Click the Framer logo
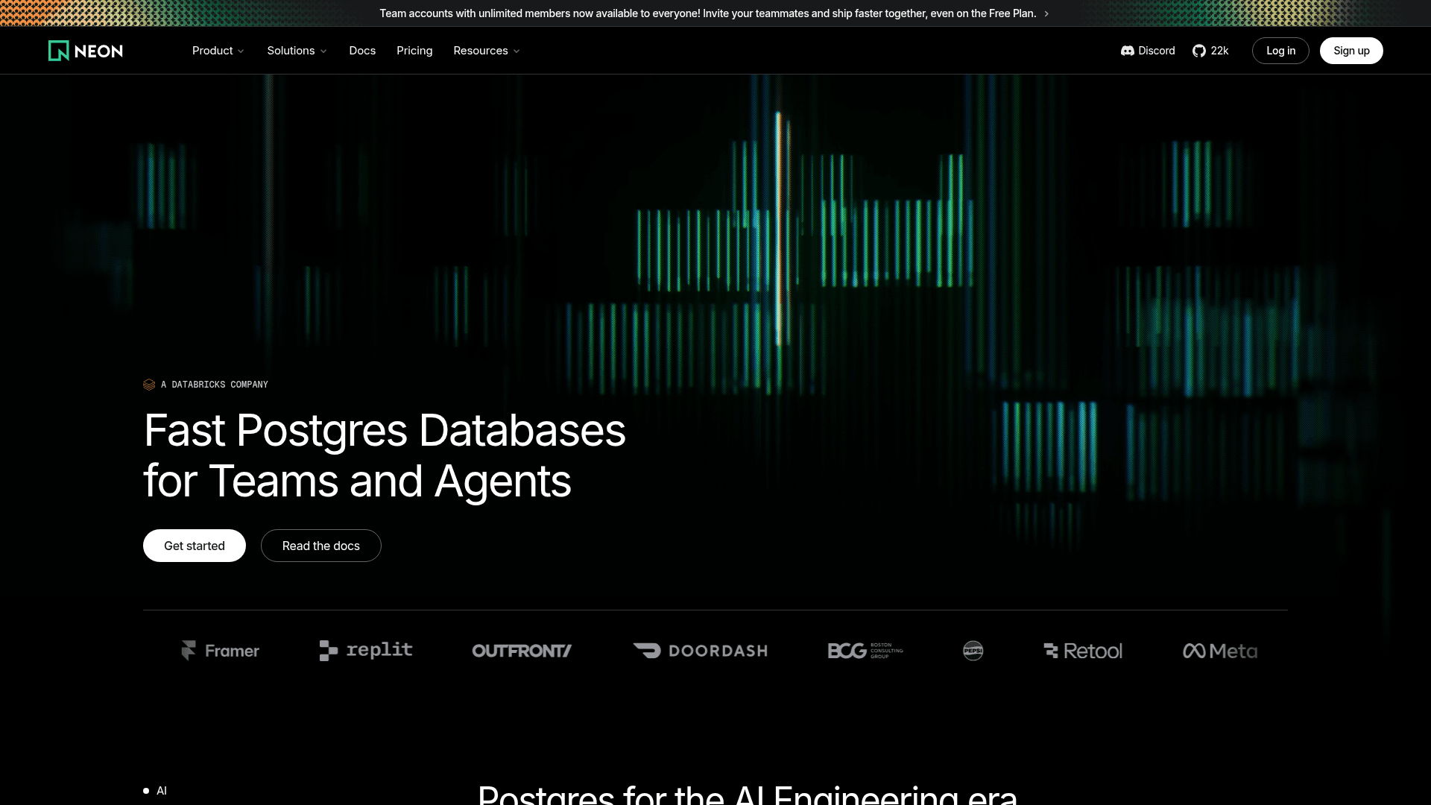The width and height of the screenshot is (1431, 805). point(220,651)
